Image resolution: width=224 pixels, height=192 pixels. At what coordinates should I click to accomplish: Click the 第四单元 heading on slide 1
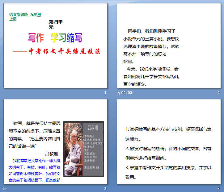pyautogui.click(x=56, y=24)
